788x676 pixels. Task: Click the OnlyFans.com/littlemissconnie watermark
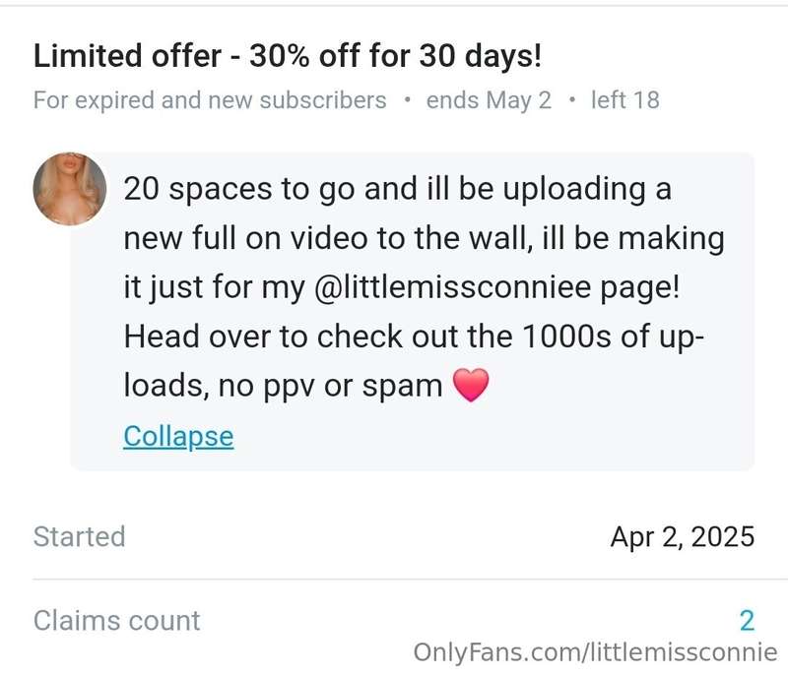(595, 653)
